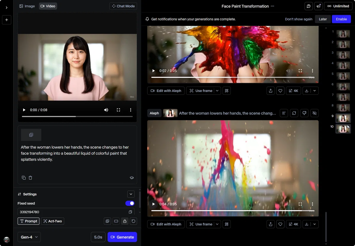Open more options on the 0:02 / 0:05 video
This screenshot has width=355, height=246.
312,71
